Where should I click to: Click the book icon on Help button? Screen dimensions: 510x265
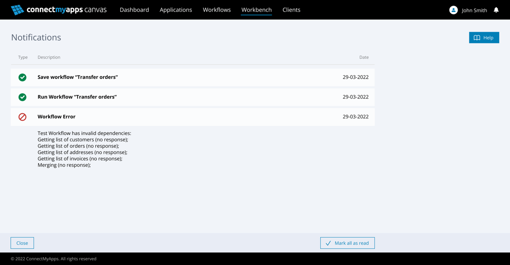[x=477, y=38]
